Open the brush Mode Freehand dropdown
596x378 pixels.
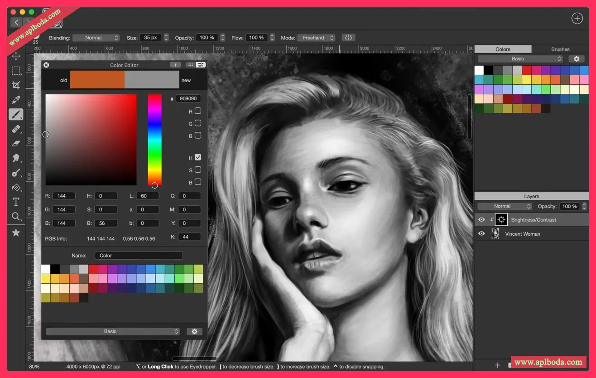[x=316, y=38]
